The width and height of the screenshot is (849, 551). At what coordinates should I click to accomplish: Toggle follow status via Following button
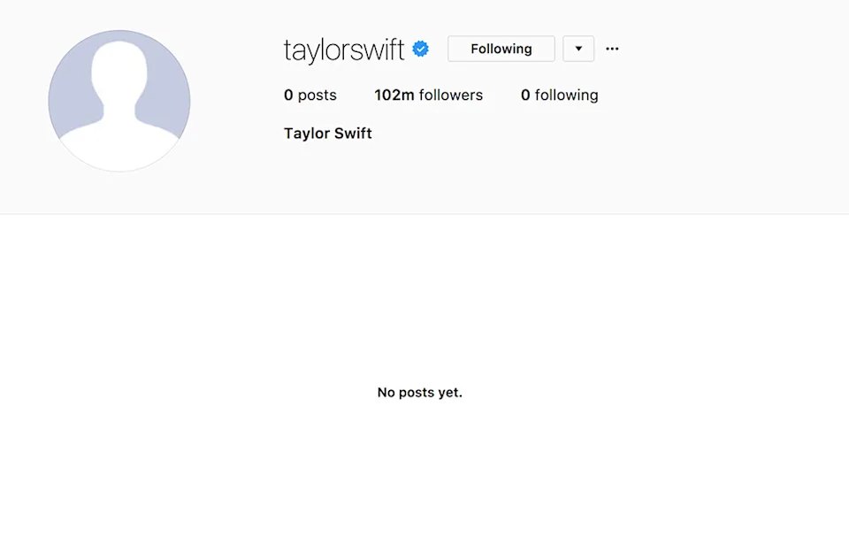501,49
